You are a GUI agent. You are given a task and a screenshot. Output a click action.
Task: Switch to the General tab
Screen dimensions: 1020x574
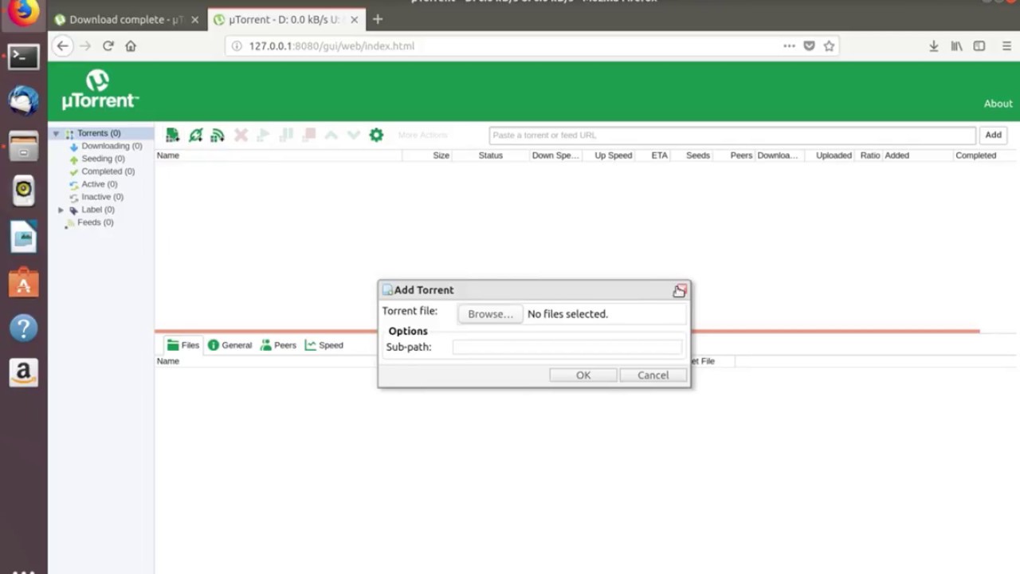[x=229, y=345]
